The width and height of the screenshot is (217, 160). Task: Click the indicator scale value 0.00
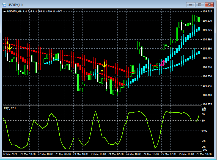pos(204,131)
